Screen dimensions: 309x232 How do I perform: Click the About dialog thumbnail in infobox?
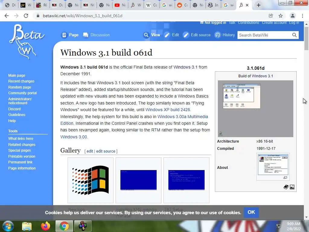[273, 165]
